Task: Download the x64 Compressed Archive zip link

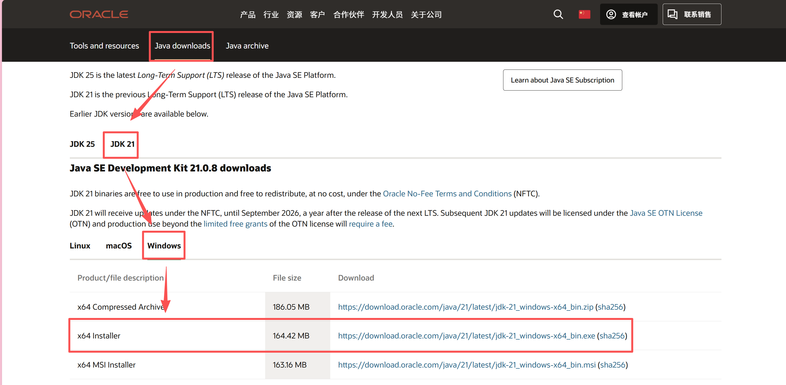Action: pyautogui.click(x=465, y=307)
